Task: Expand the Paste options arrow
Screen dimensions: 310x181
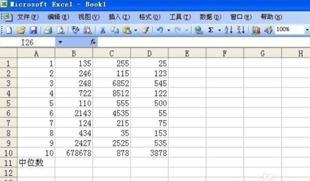Action: click(135, 30)
